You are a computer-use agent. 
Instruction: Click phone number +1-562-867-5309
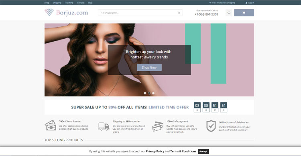click(206, 14)
